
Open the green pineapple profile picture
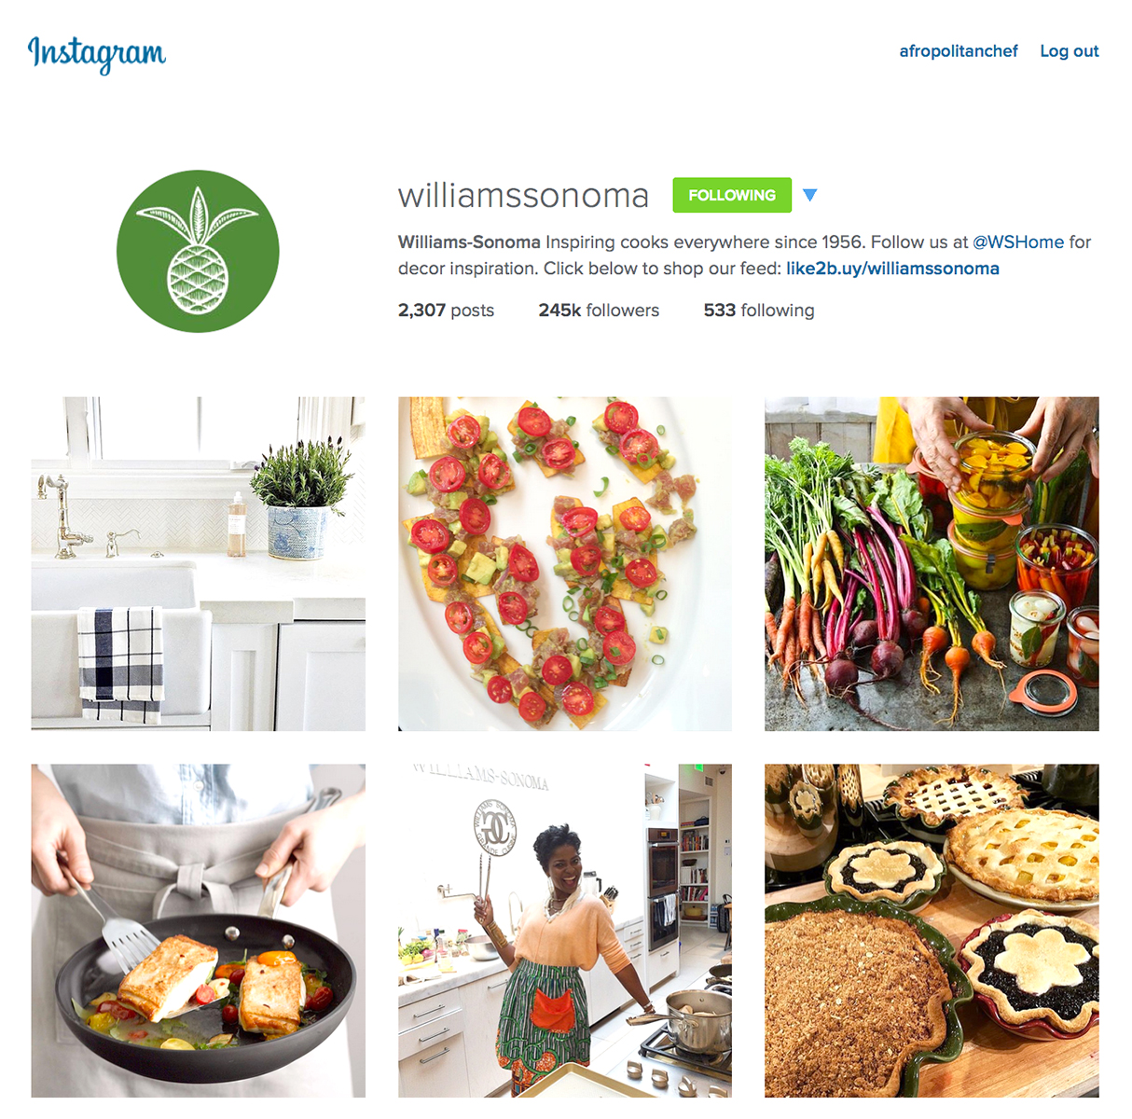point(198,251)
